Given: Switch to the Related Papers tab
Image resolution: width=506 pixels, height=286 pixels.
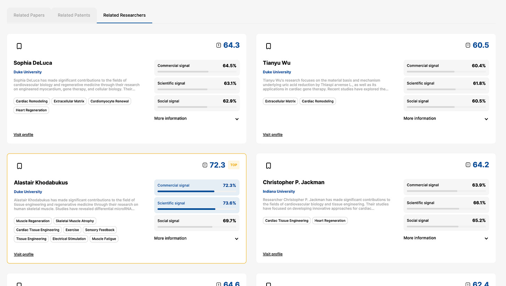Looking at the screenshot, I should tap(29, 15).
